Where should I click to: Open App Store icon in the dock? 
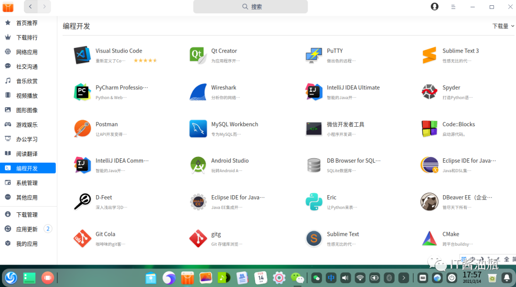pos(187,278)
